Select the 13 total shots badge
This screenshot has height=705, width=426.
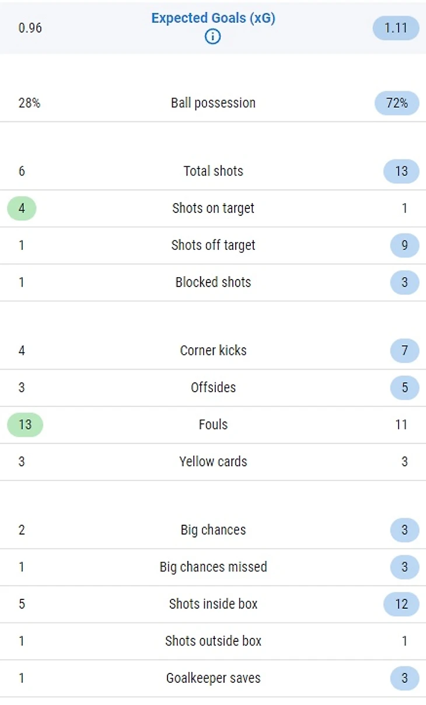(401, 172)
